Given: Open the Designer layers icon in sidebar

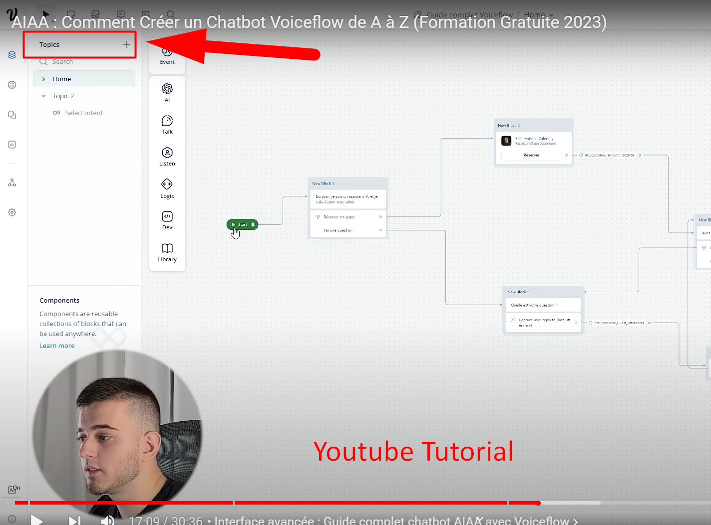Looking at the screenshot, I should 12,55.
